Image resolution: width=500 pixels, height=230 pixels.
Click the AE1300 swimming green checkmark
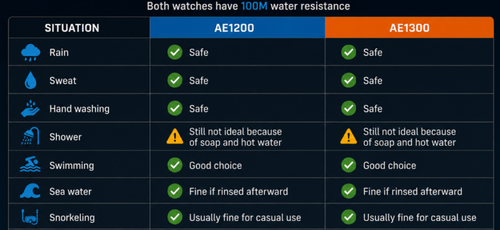click(349, 165)
